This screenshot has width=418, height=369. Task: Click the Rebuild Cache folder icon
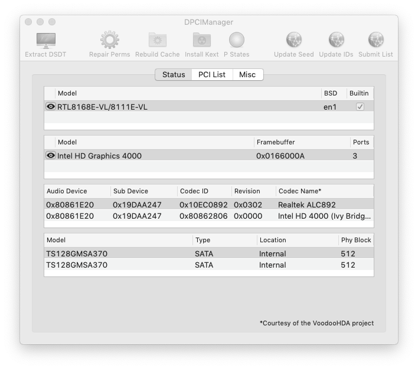(157, 40)
